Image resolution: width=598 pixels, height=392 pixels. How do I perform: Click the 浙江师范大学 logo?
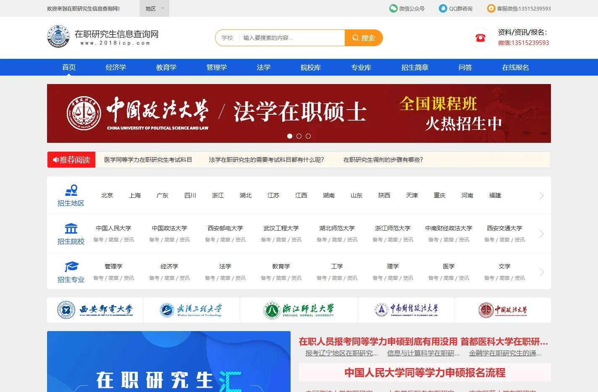(299, 310)
